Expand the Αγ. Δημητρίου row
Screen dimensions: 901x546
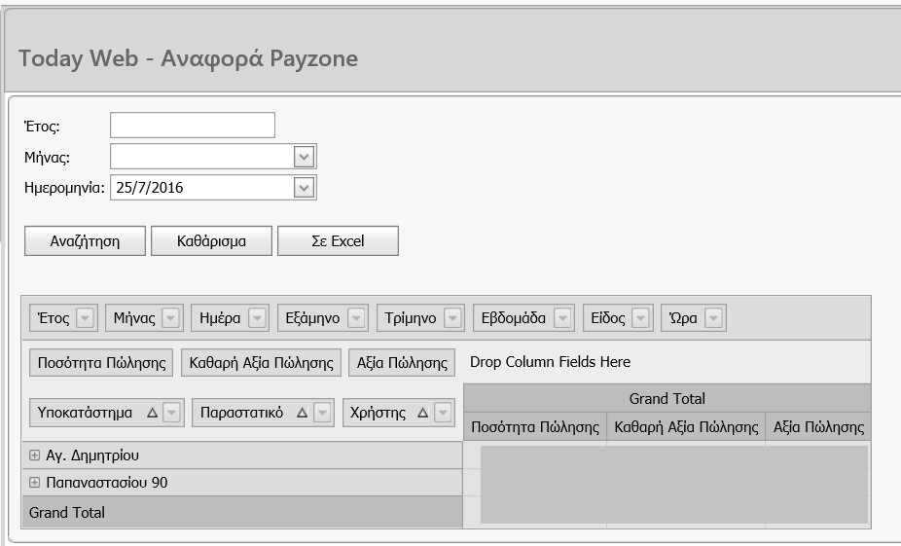pyautogui.click(x=35, y=455)
